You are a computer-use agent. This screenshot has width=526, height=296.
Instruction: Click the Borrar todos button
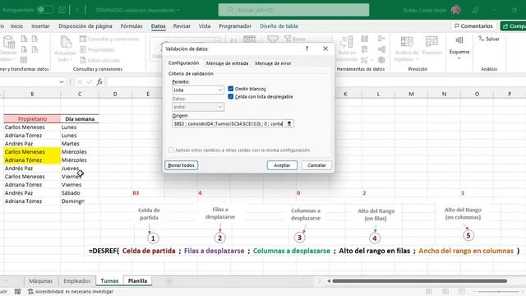point(181,165)
